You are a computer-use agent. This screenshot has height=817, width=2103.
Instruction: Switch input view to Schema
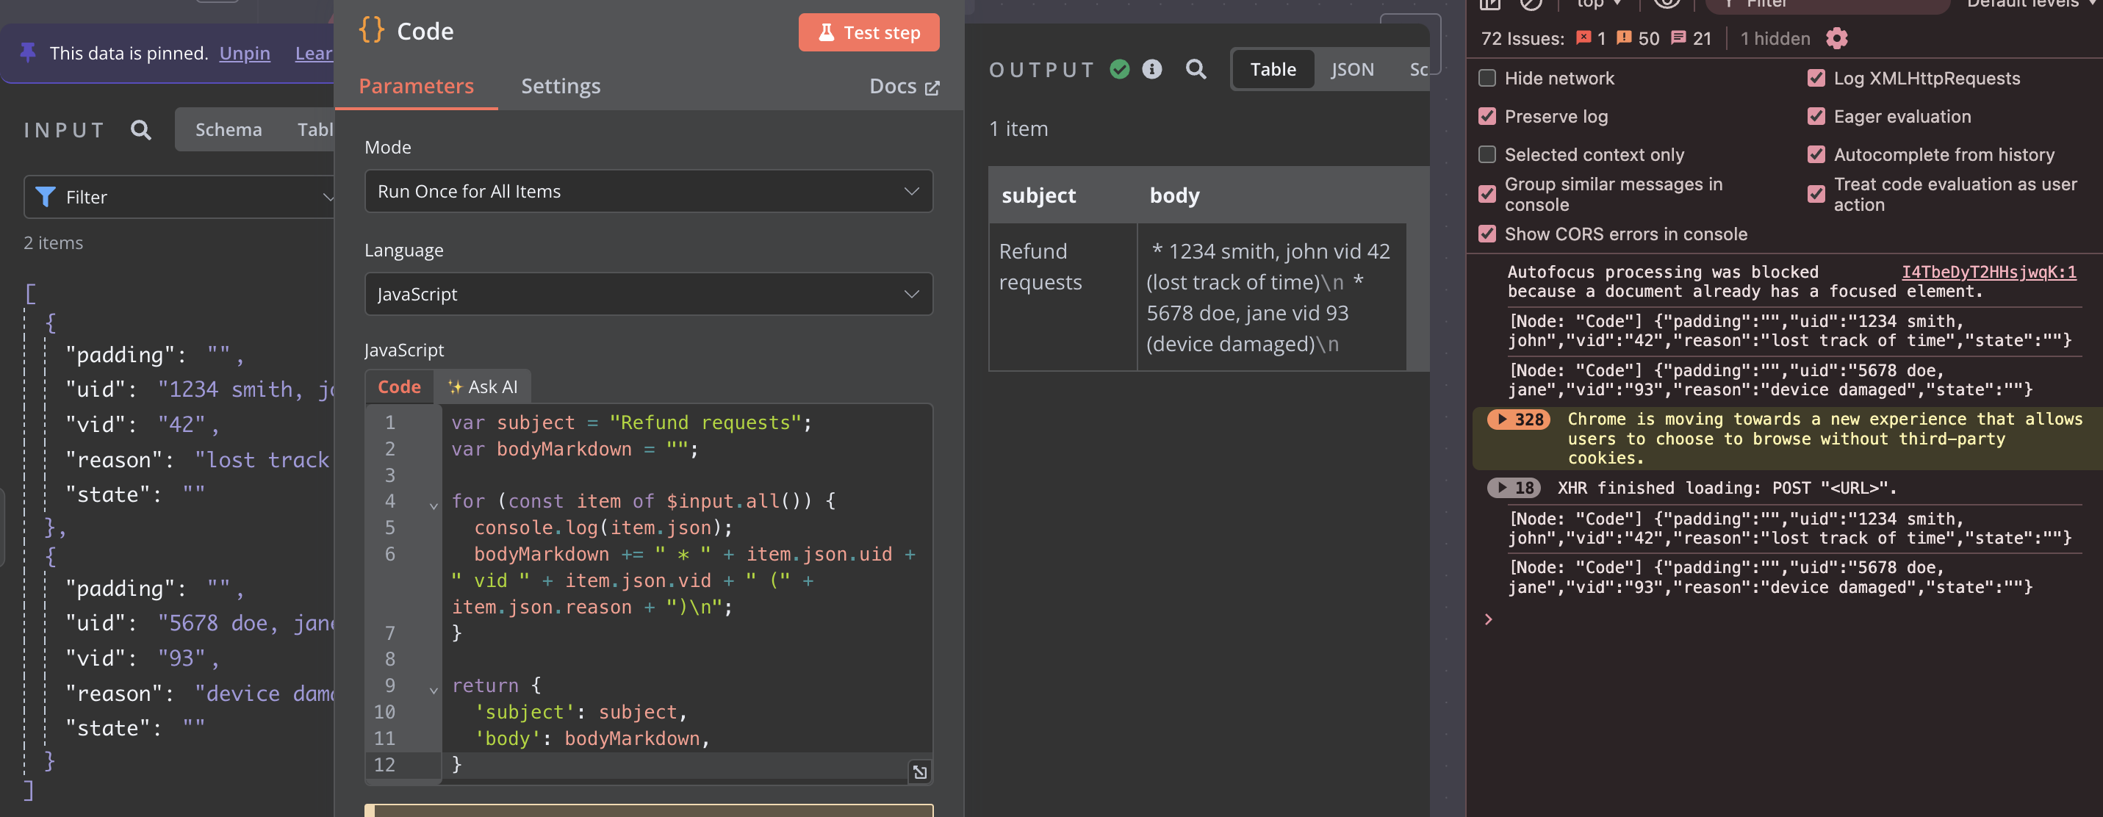coord(229,130)
